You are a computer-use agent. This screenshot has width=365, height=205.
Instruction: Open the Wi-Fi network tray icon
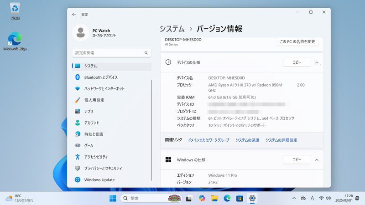click(x=321, y=198)
